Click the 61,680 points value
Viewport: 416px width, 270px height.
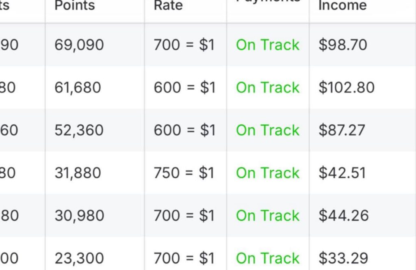point(78,88)
